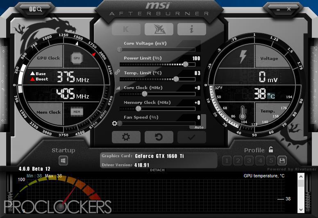The width and height of the screenshot is (318, 218).
Task: Click the Fan Speed slider handle
Action: pyautogui.click(x=120, y=123)
